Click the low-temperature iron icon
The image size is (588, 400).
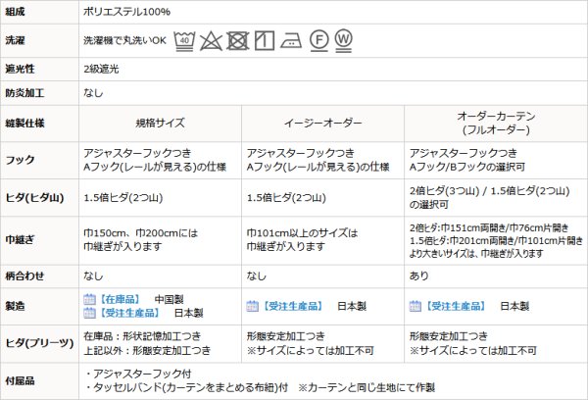pos(290,41)
